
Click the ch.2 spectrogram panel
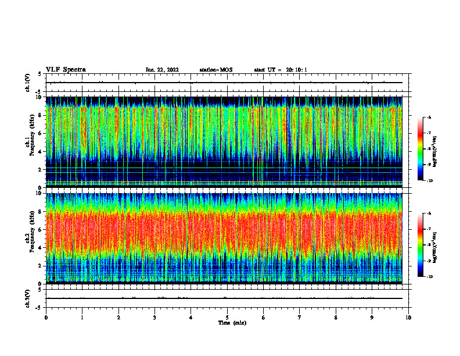tap(224, 238)
